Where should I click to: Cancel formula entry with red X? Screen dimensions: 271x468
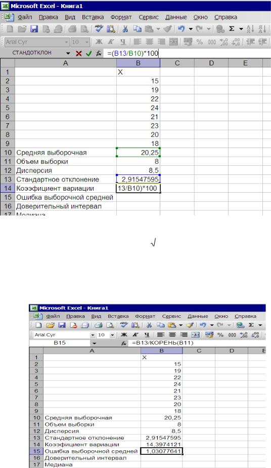(x=79, y=53)
